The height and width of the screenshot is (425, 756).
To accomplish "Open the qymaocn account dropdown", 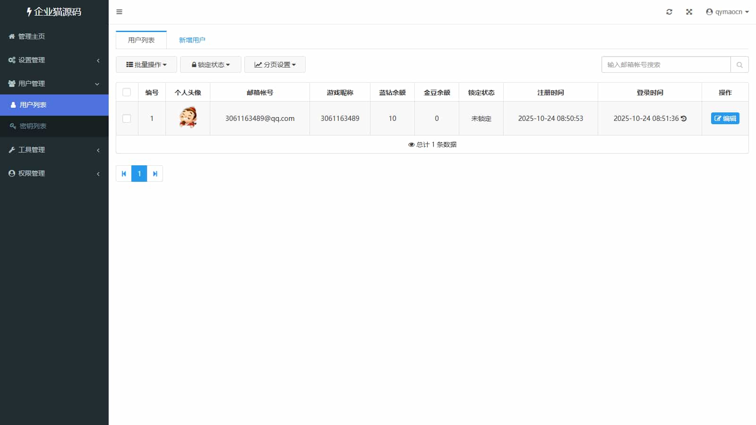I will point(727,12).
